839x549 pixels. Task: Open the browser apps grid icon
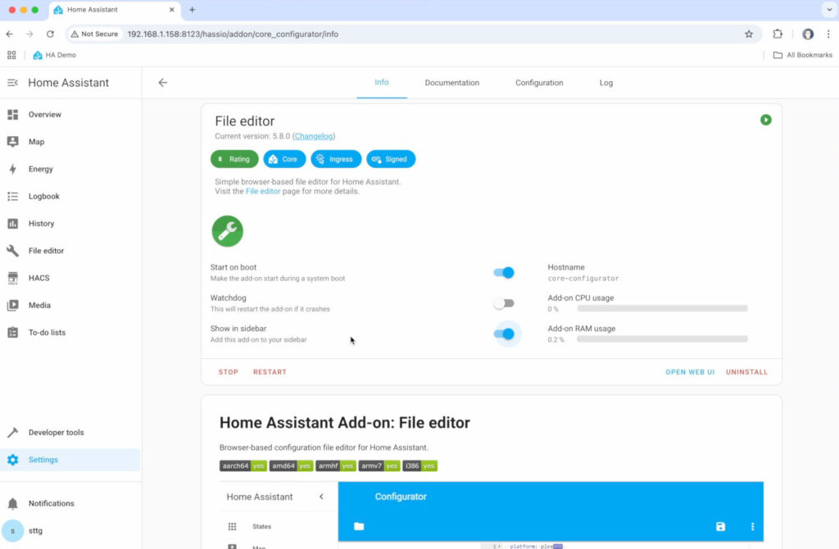click(11, 55)
